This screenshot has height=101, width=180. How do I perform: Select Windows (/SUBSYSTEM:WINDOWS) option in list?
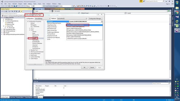pos(76,27)
